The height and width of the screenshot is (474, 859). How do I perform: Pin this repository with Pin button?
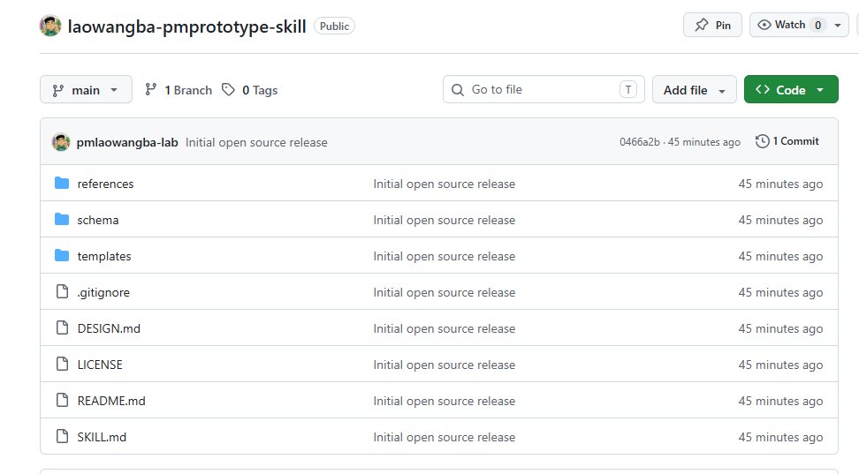pyautogui.click(x=712, y=26)
